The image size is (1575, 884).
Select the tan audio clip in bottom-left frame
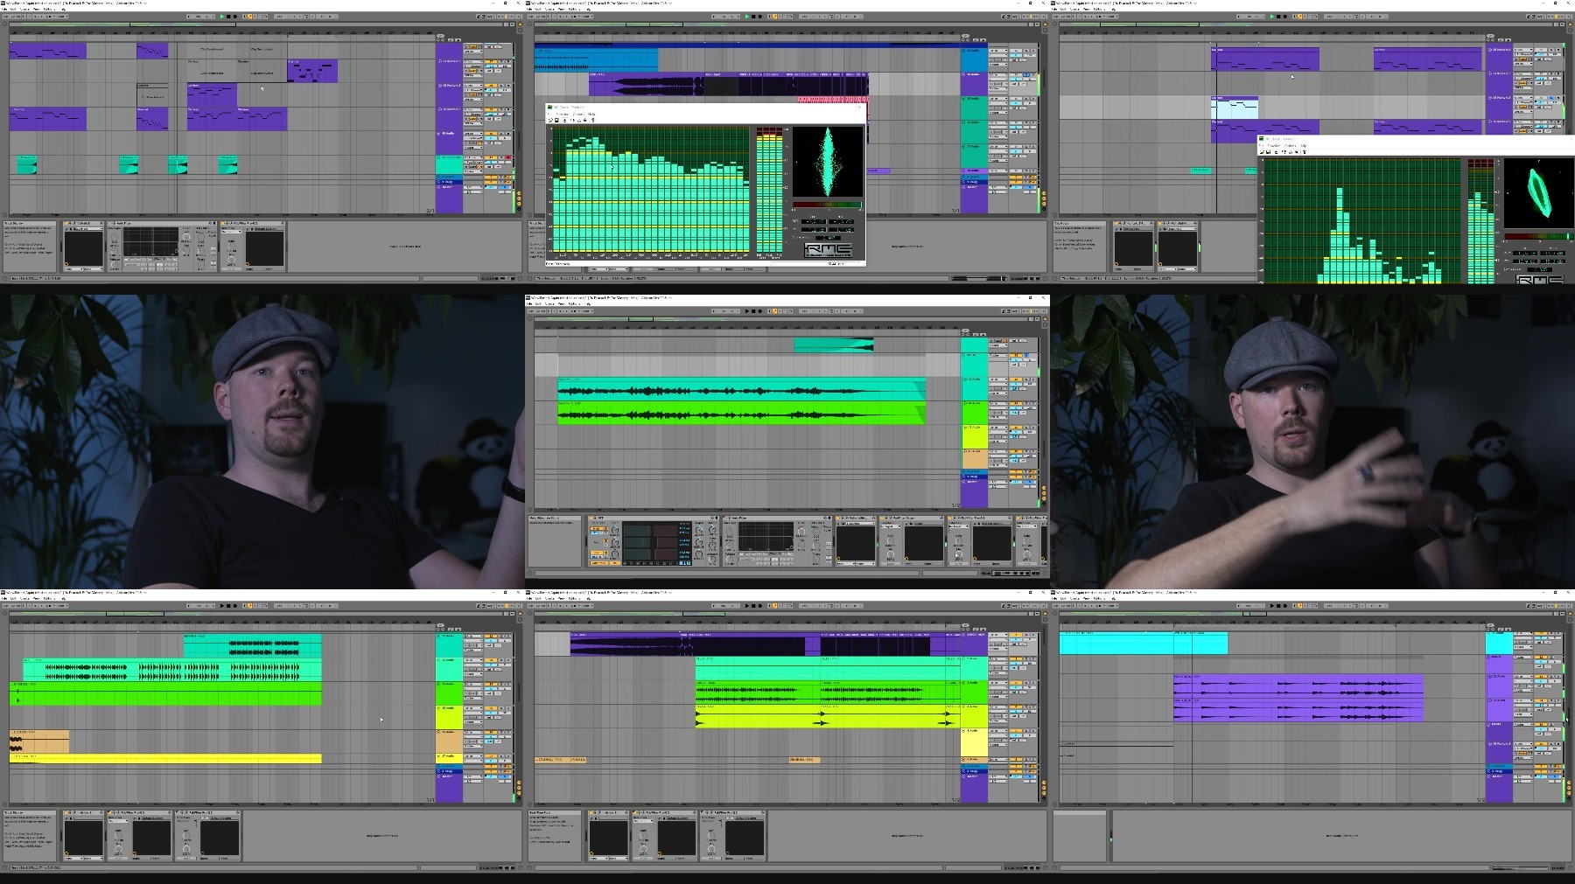click(x=39, y=741)
